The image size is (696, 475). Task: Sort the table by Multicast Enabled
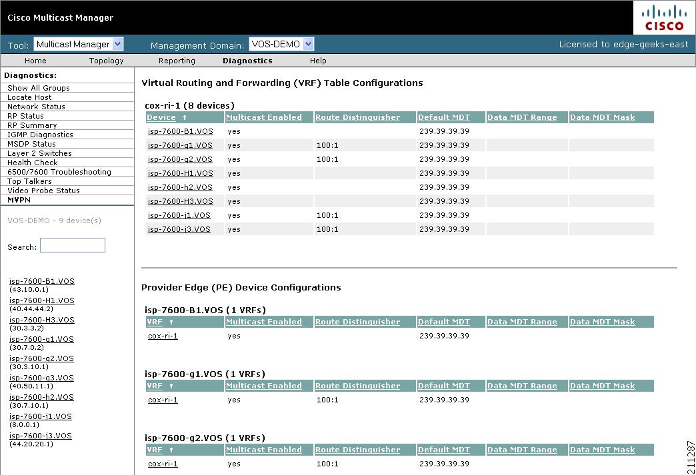tap(263, 117)
